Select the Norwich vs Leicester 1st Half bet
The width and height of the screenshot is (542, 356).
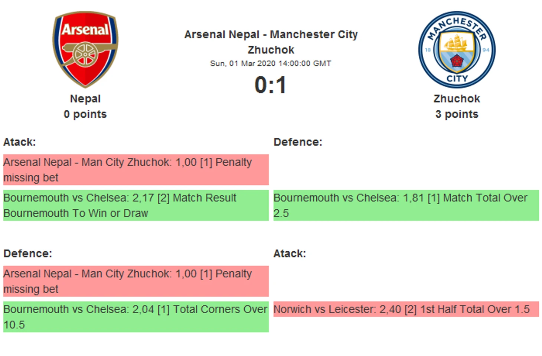(406, 309)
